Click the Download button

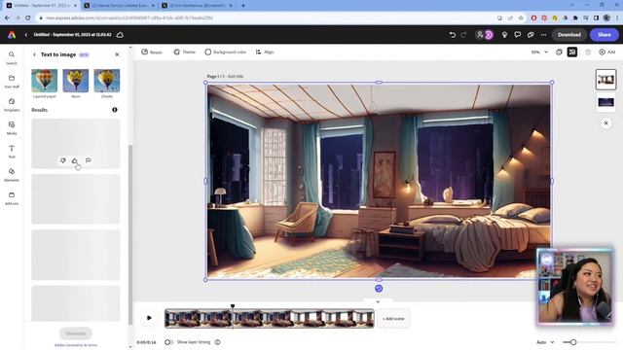568,35
